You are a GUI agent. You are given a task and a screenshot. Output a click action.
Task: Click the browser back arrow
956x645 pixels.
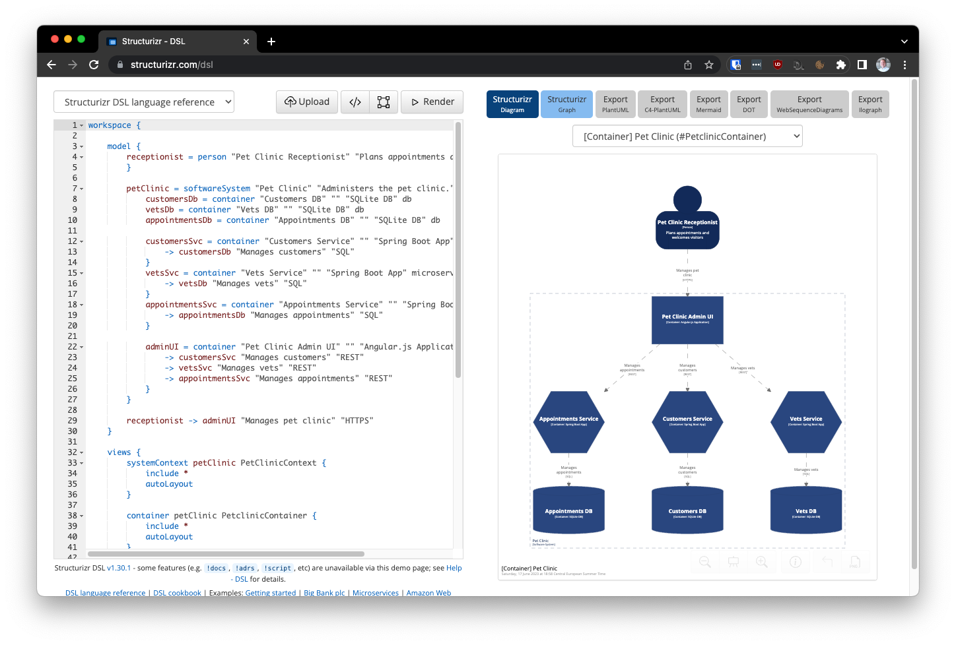coord(51,65)
